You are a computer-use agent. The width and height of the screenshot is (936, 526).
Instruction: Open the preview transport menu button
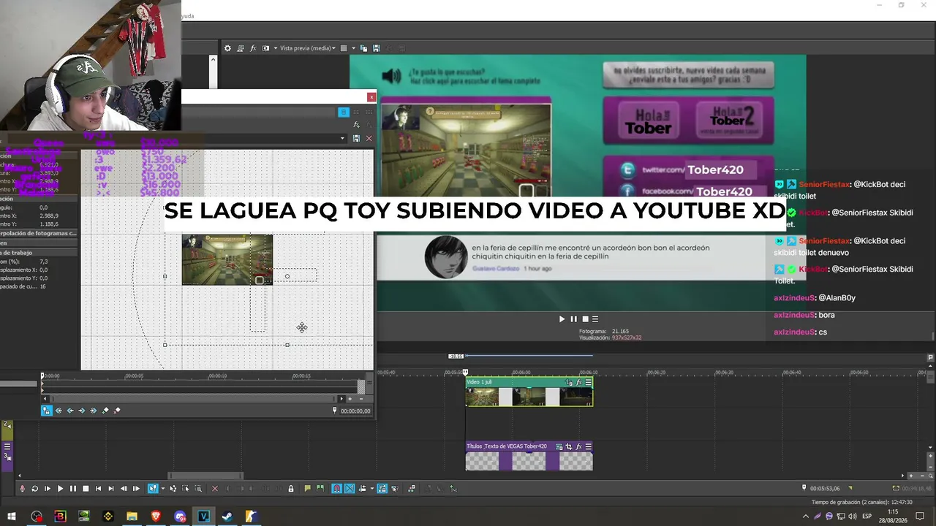coord(595,319)
